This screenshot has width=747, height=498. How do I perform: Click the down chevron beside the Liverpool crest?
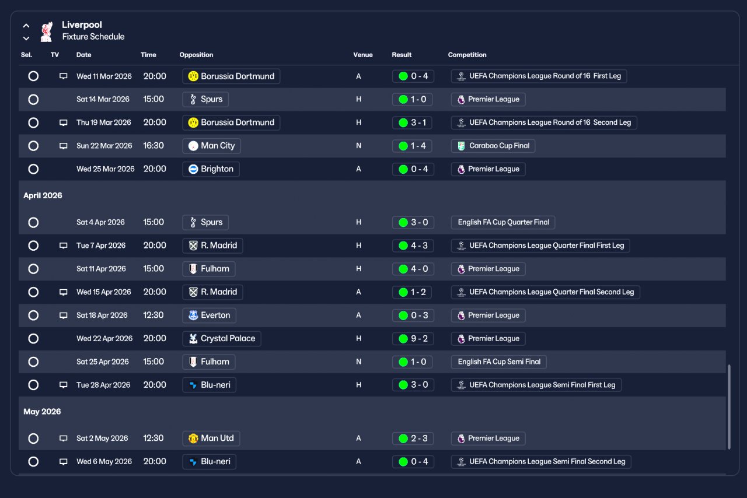point(26,38)
